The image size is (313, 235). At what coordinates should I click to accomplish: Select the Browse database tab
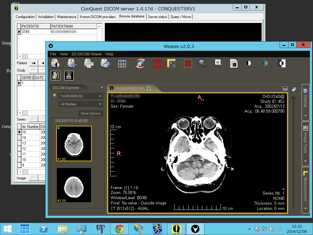click(132, 16)
